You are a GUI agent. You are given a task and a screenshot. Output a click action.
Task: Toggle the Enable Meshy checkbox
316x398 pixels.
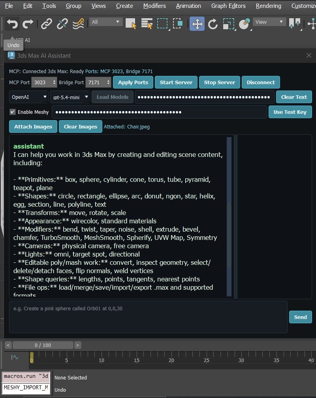[x=12, y=112]
